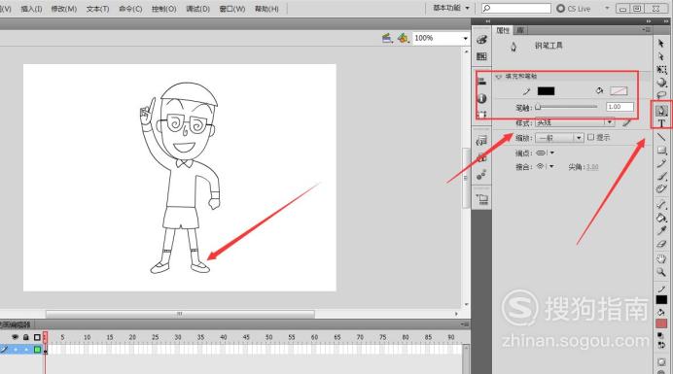Click the black stroke color swatch in properties
This screenshot has width=673, height=374.
click(546, 91)
